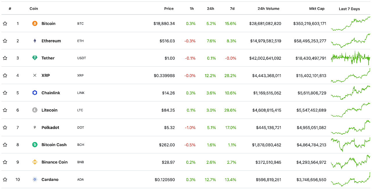
Task: Click Ethereum price $516.03
Action: pyautogui.click(x=167, y=41)
